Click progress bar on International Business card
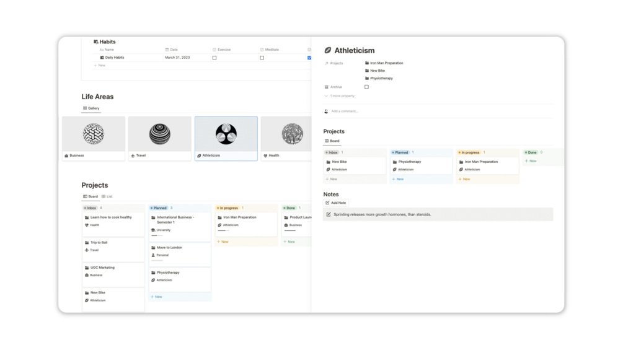The height and width of the screenshot is (350, 623). coord(157,236)
